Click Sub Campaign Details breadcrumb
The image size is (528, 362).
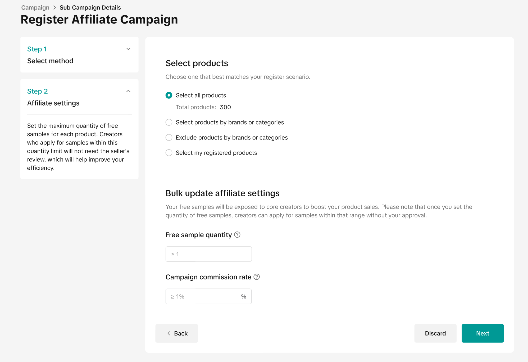point(90,8)
